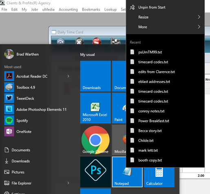This screenshot has height=194, width=210.
Task: Open File Explorer from Start sidebar
Action: click(x=18, y=183)
